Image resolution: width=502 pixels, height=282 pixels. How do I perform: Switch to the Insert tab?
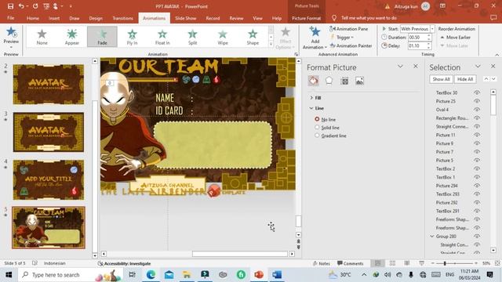(x=54, y=18)
